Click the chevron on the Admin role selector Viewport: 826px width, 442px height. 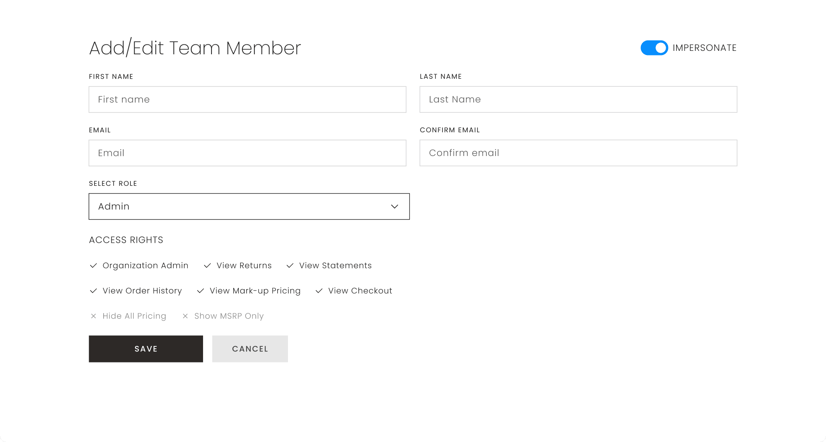point(394,206)
